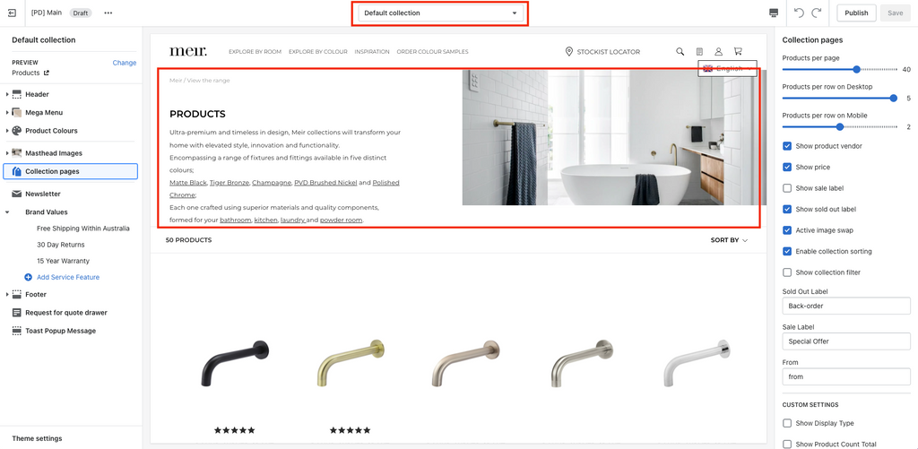This screenshot has width=918, height=449.
Task: Select Collection pages in the sidebar
Action: 70,171
